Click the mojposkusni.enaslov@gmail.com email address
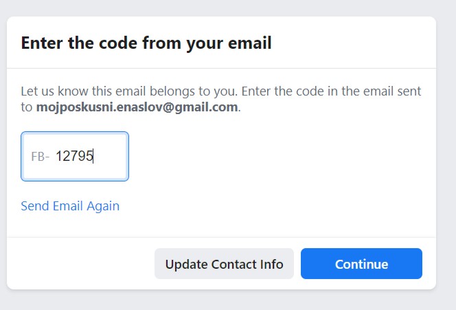The width and height of the screenshot is (456, 310). click(137, 107)
